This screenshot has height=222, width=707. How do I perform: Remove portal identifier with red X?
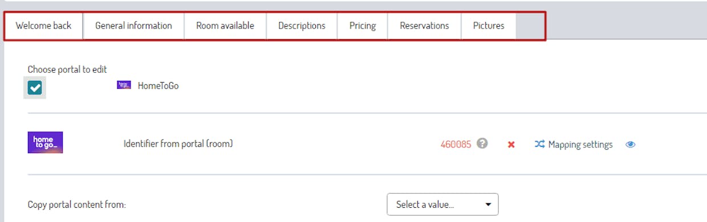[511, 145]
